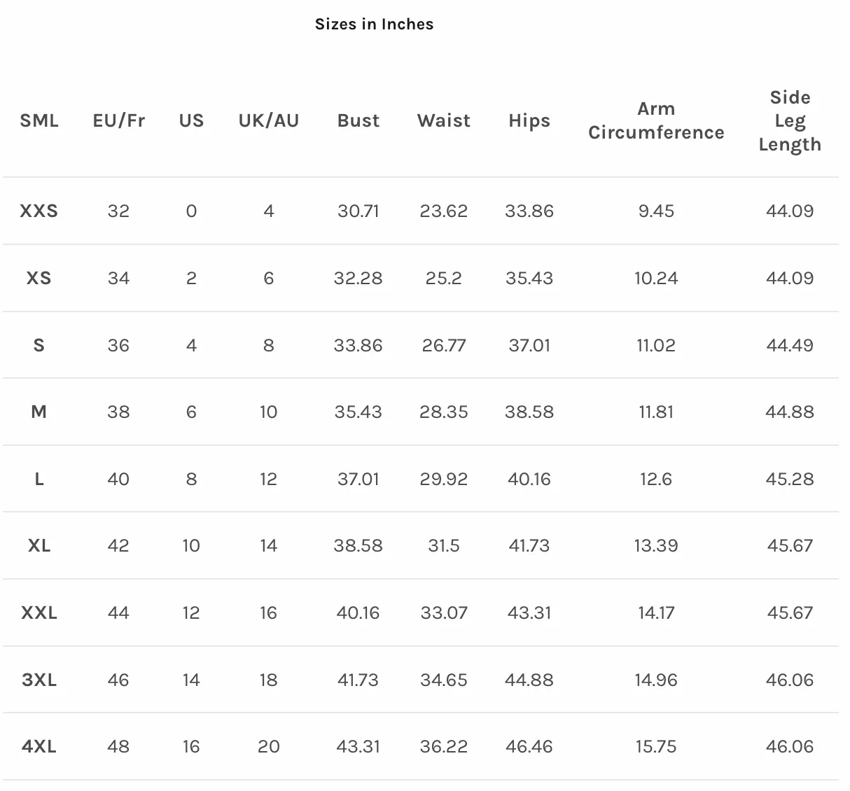The height and width of the screenshot is (791, 850).
Task: Click hips value 46.46 in 4XL row
Action: [x=529, y=746]
